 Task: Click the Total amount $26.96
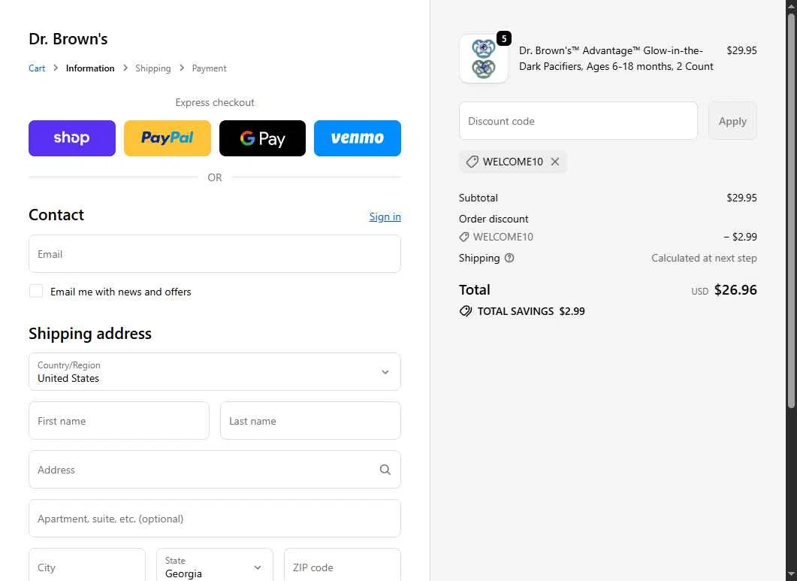(x=735, y=290)
